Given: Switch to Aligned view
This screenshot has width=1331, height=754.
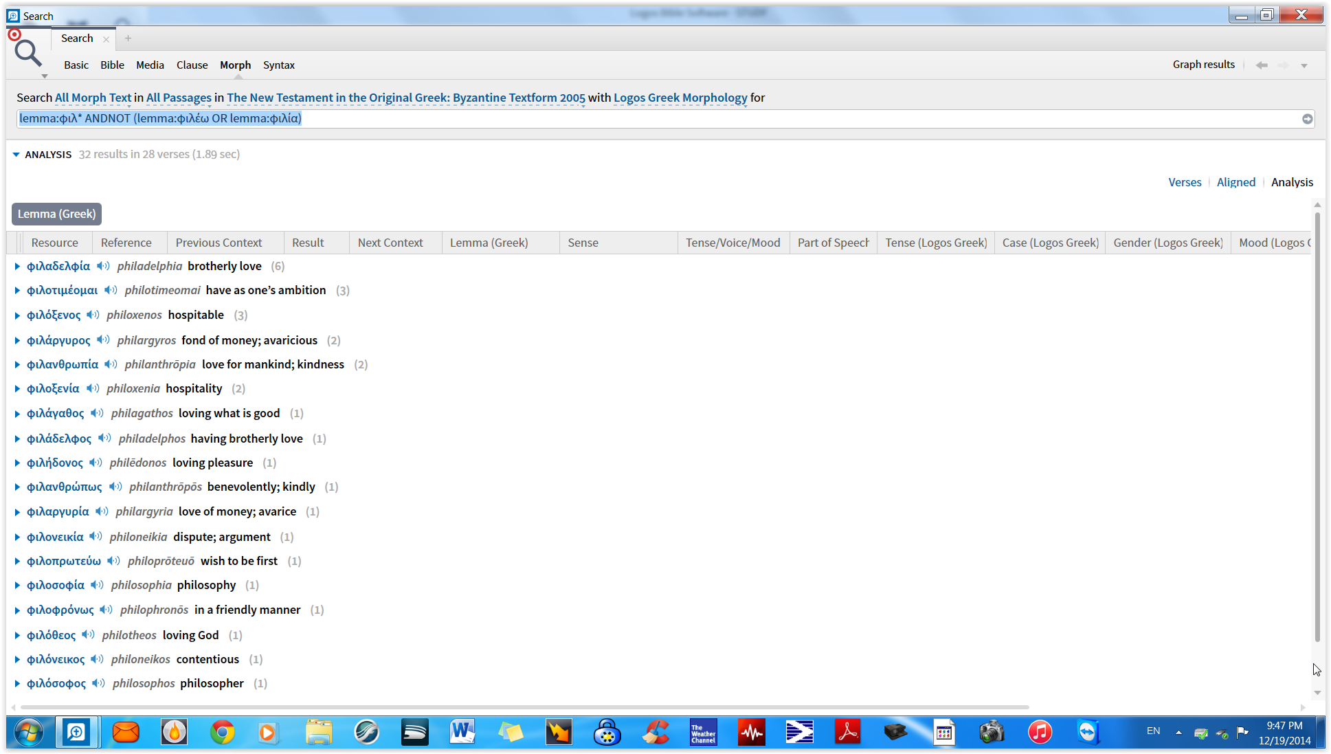Looking at the screenshot, I should point(1235,182).
